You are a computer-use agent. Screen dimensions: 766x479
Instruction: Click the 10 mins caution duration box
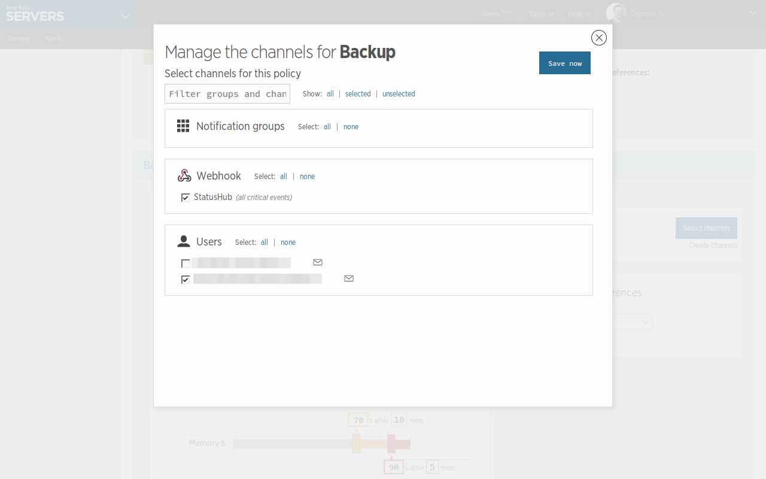[399, 420]
